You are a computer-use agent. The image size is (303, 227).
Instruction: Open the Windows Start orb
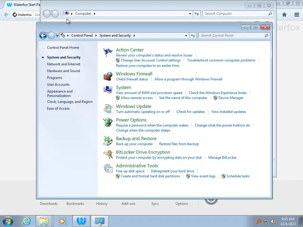click(x=8, y=221)
